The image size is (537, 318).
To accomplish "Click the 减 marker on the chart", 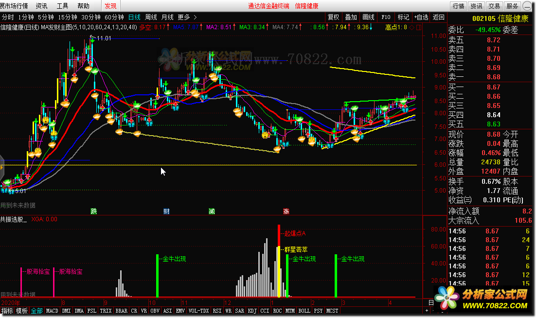I will [x=212, y=211].
